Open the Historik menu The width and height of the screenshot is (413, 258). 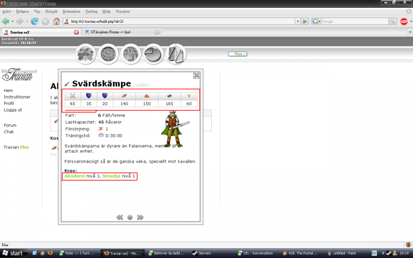coord(51,11)
